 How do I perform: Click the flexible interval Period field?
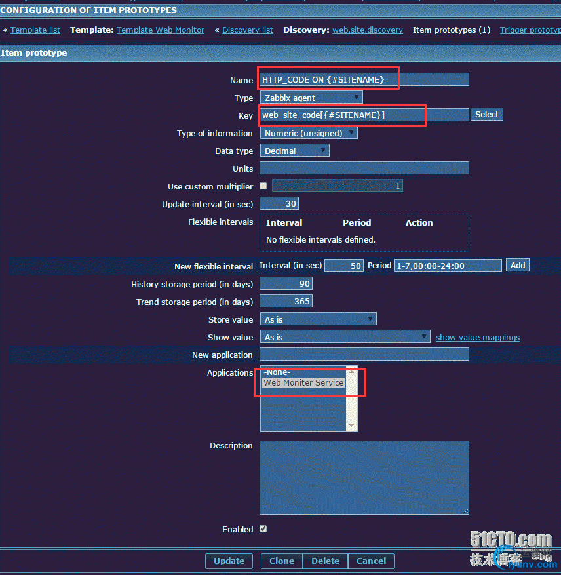click(x=448, y=266)
